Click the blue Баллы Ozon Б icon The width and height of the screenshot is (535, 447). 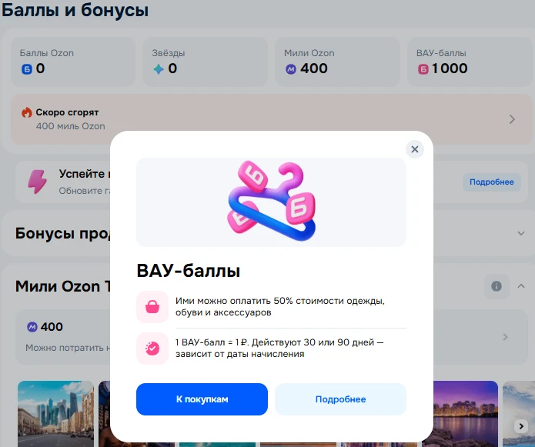pyautogui.click(x=27, y=69)
